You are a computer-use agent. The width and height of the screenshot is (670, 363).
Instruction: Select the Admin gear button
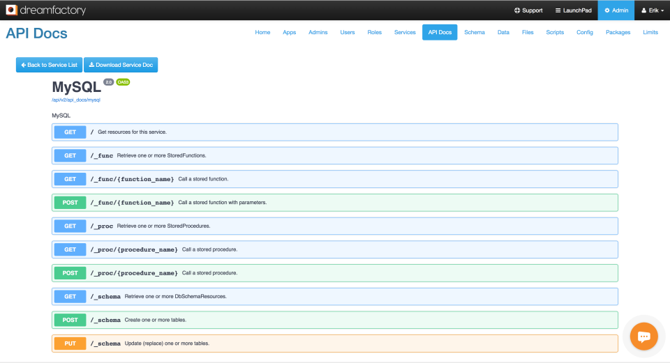click(616, 10)
